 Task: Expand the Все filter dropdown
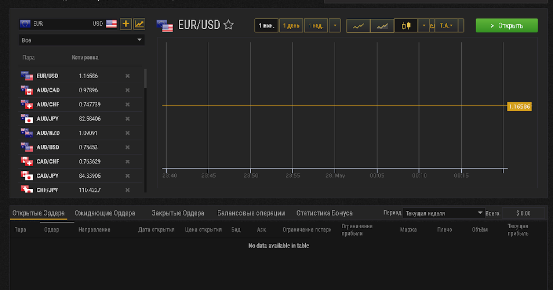point(82,40)
